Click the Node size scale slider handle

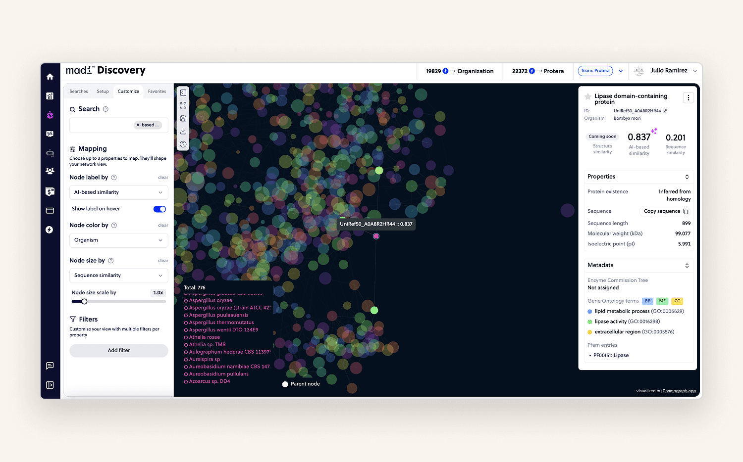pos(84,301)
